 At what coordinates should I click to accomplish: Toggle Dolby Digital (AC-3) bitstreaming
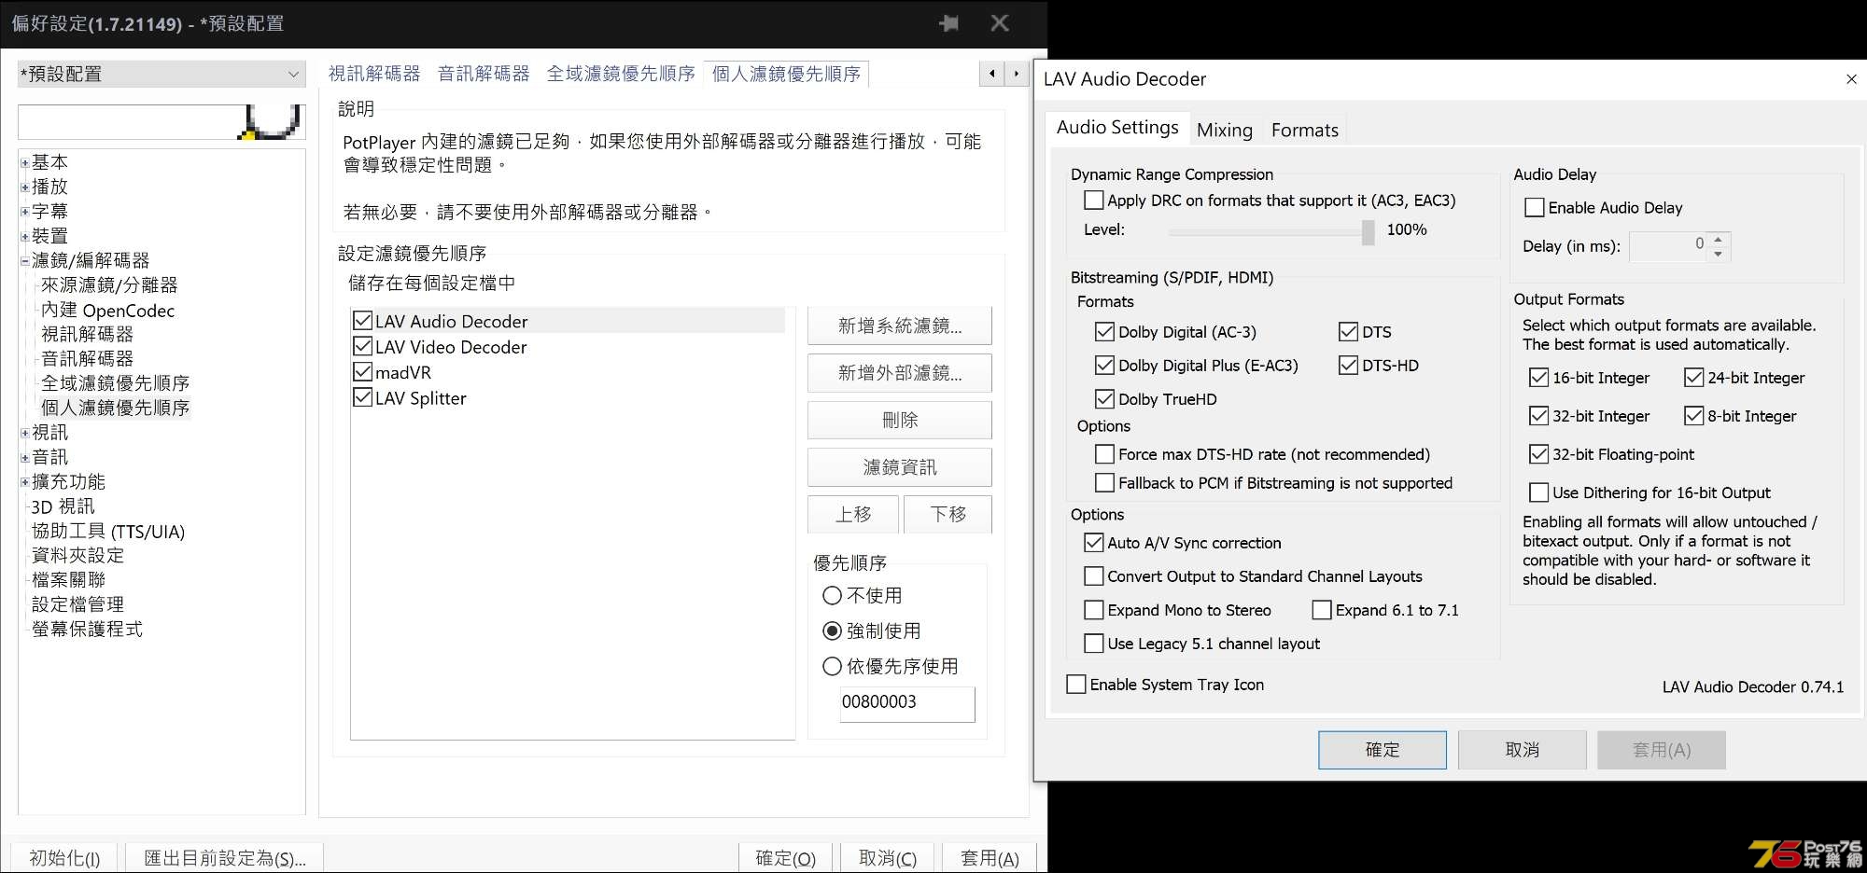tap(1104, 332)
